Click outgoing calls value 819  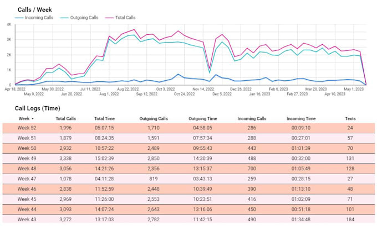[x=154, y=179]
